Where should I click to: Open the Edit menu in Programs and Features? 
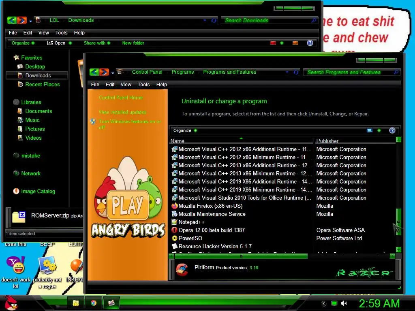coord(110,84)
